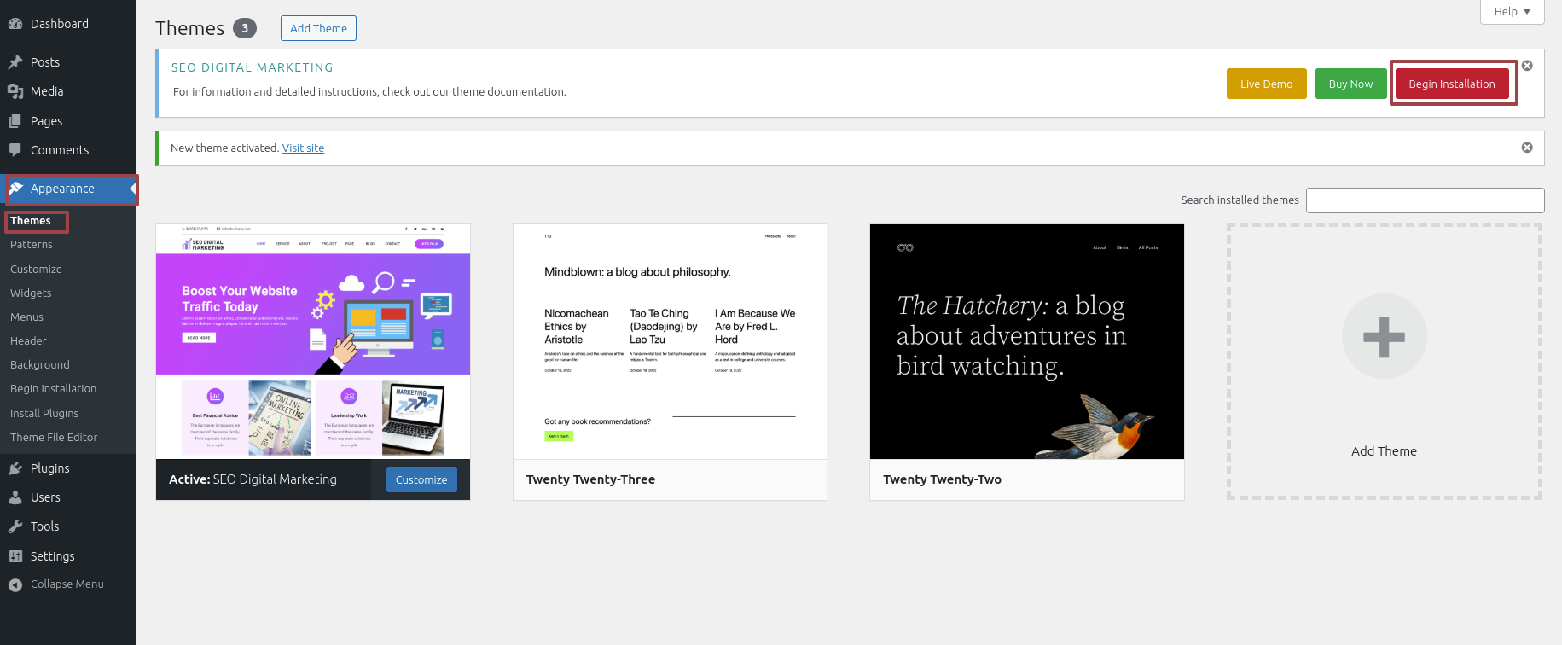The image size is (1562, 645).
Task: Click the plus icon in Add Theme tile
Action: tap(1384, 337)
